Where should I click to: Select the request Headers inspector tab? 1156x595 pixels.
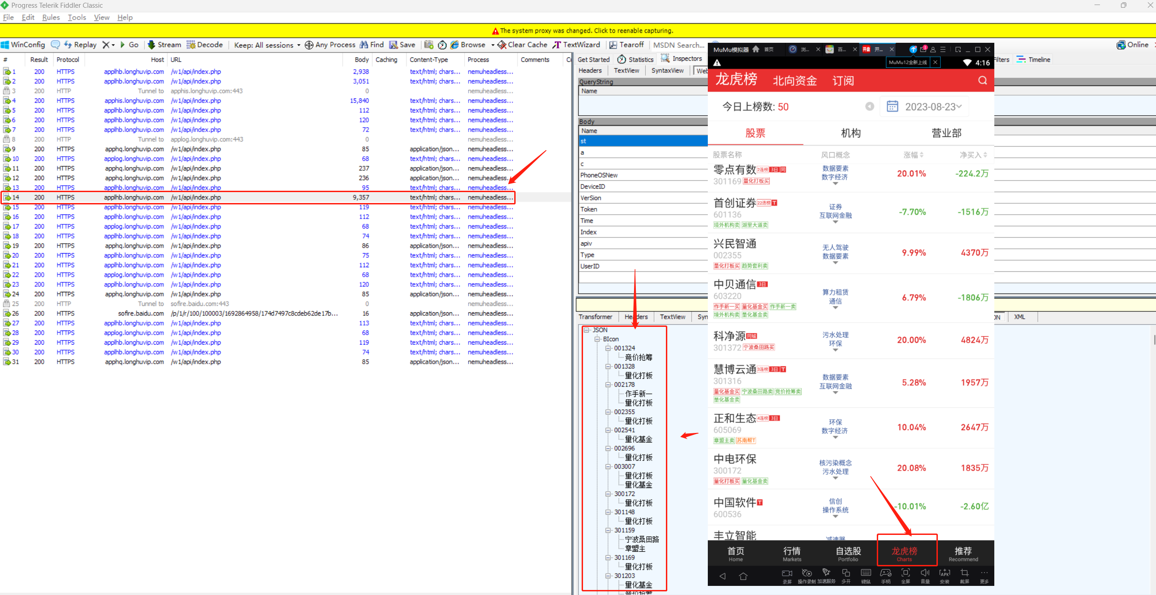590,71
